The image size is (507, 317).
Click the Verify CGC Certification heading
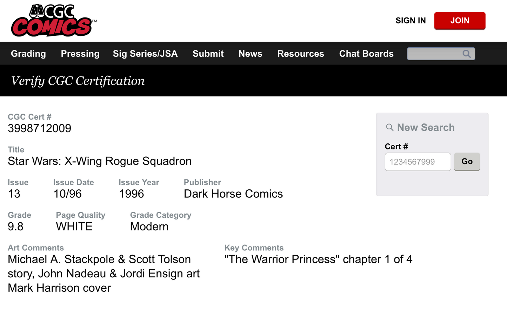(78, 81)
